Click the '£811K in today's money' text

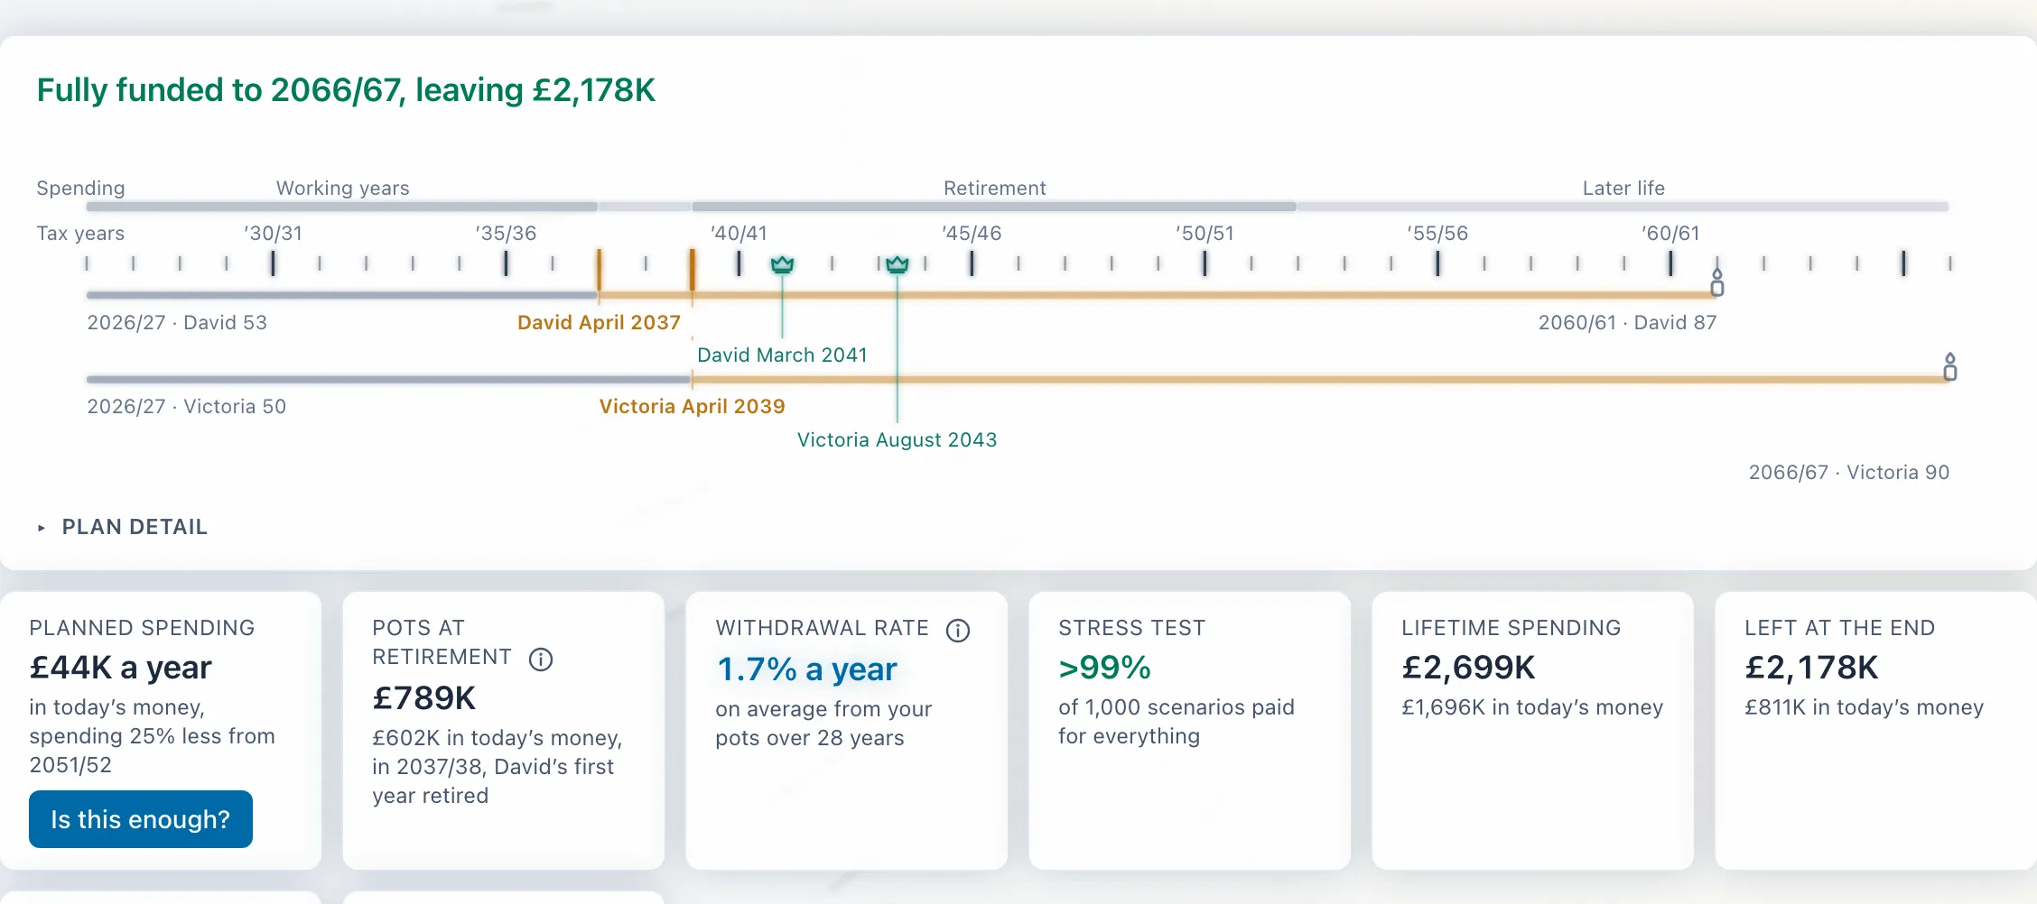tap(1864, 707)
